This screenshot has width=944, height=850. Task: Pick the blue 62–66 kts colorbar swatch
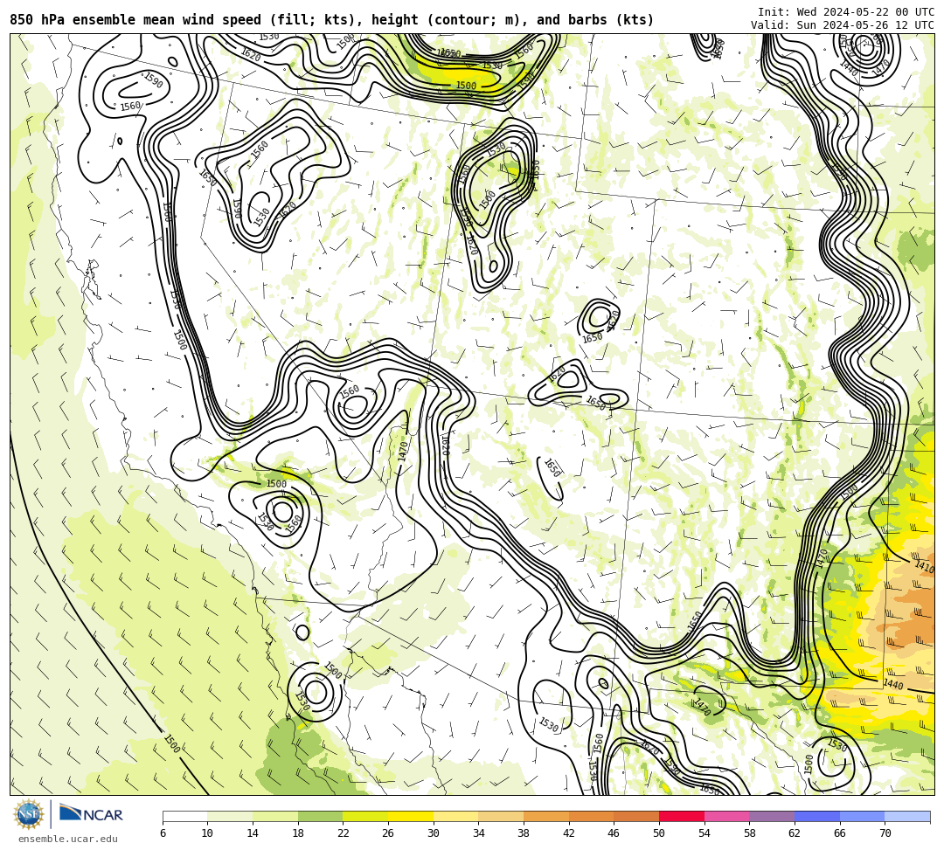pyautogui.click(x=817, y=816)
